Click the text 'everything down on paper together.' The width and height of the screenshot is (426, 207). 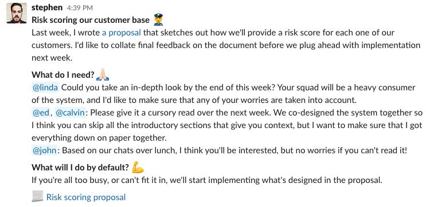click(x=99, y=138)
